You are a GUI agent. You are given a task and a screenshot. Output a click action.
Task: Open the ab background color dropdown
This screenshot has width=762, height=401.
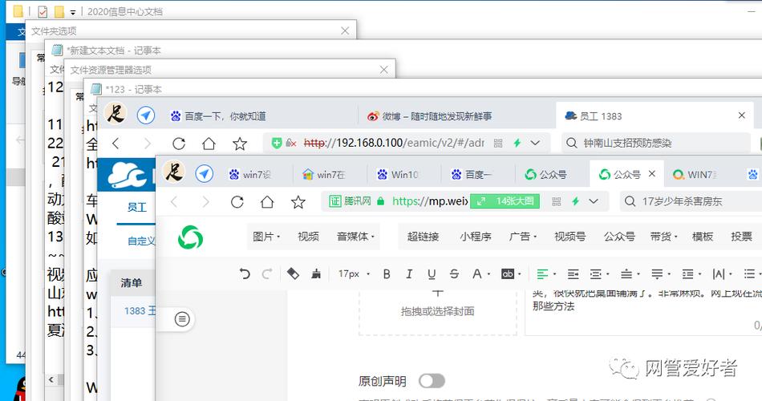point(511,274)
